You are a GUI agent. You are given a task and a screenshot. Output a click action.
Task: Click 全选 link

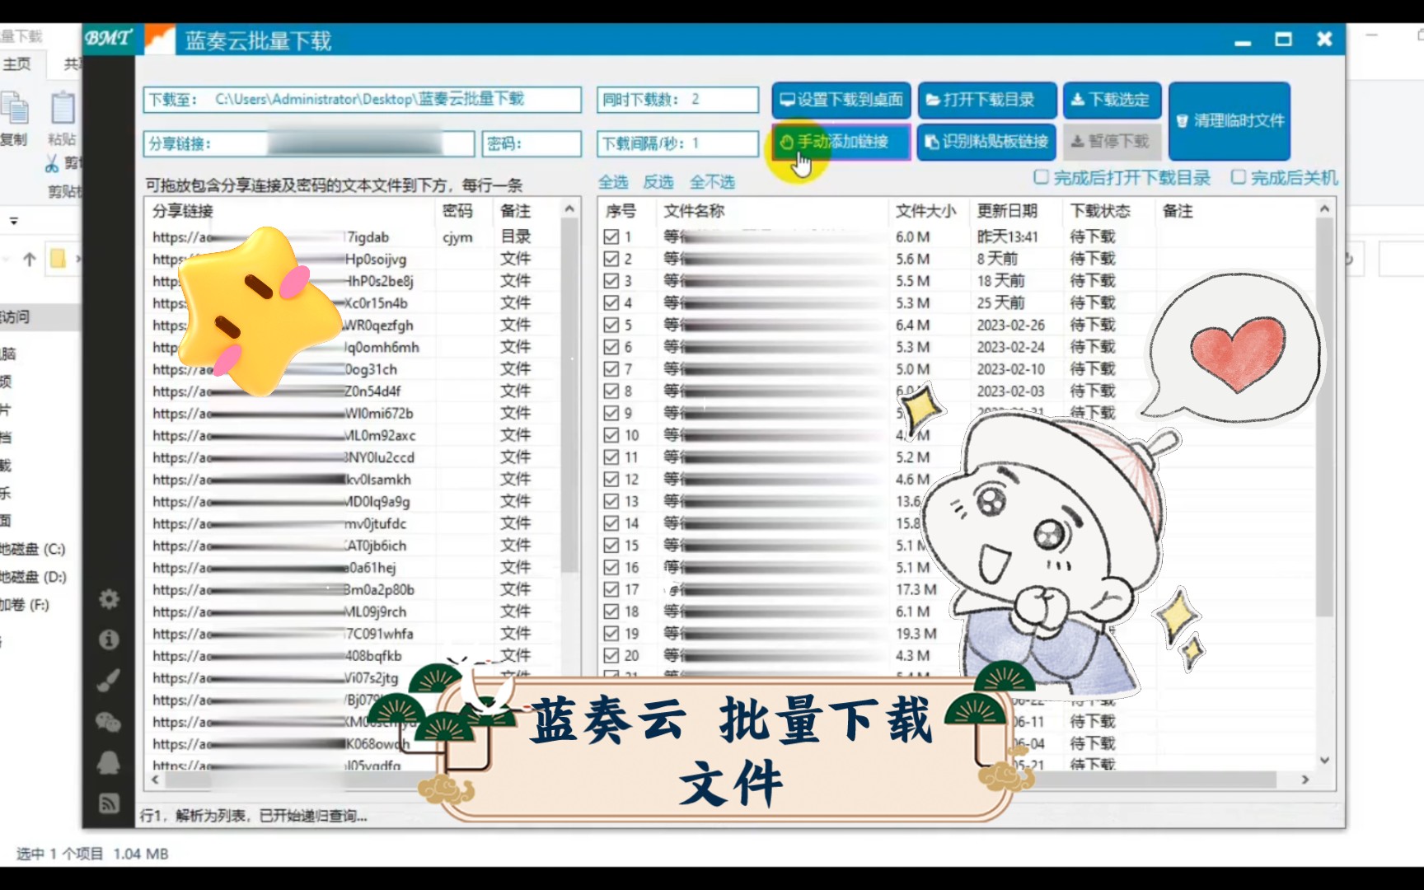(x=613, y=182)
